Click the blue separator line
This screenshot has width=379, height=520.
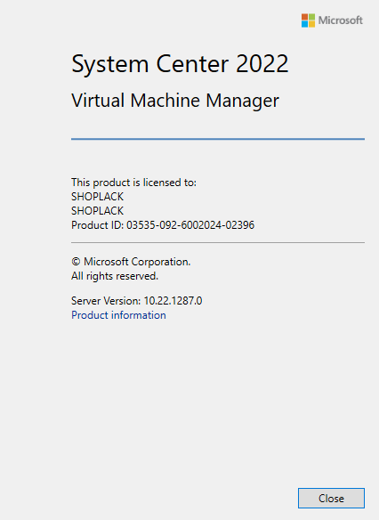[x=218, y=139]
